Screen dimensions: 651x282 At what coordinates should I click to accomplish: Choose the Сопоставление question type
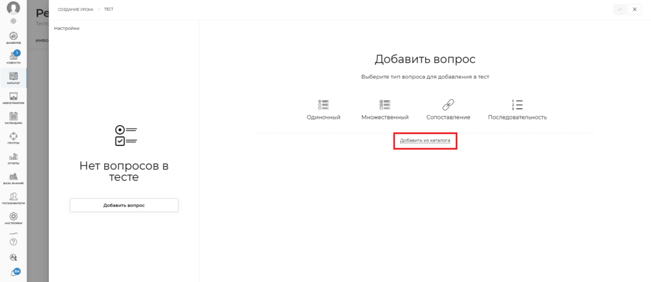pyautogui.click(x=448, y=110)
